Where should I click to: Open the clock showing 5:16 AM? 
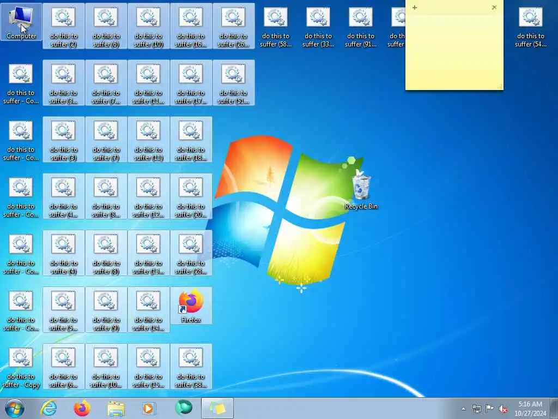[x=530, y=408]
